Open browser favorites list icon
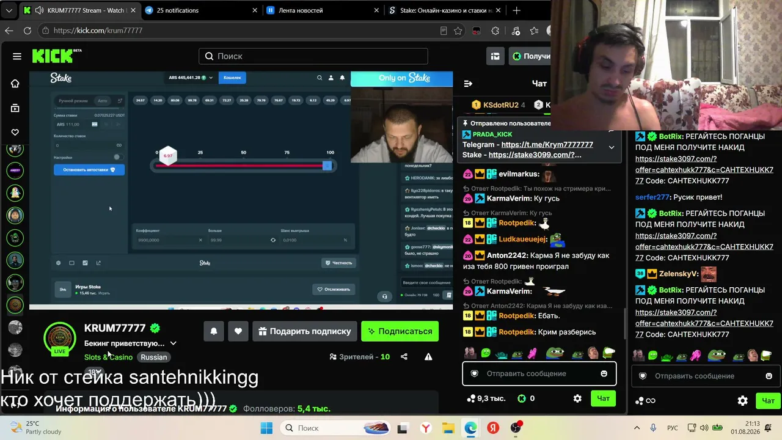782x440 pixels. click(x=535, y=31)
